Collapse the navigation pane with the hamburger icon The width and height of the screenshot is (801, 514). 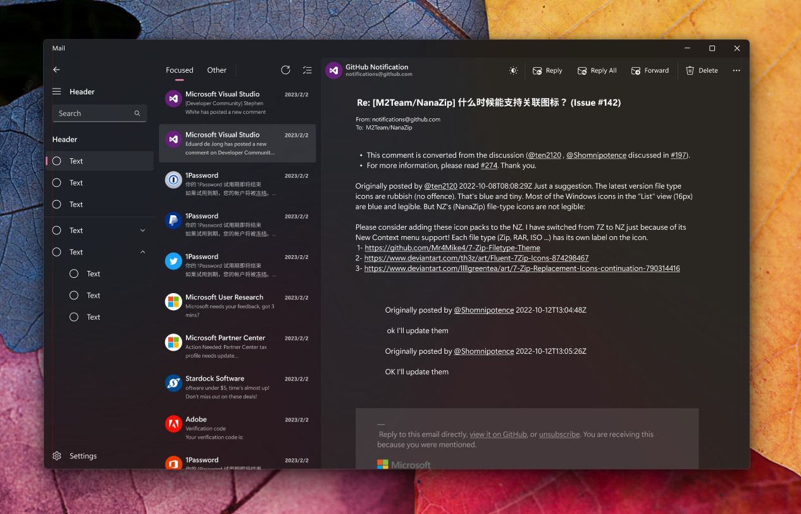(x=56, y=91)
